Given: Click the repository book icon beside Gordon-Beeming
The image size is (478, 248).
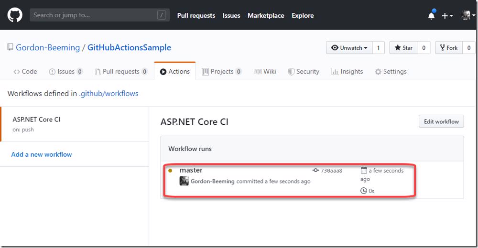Looking at the screenshot, I should tap(11, 47).
